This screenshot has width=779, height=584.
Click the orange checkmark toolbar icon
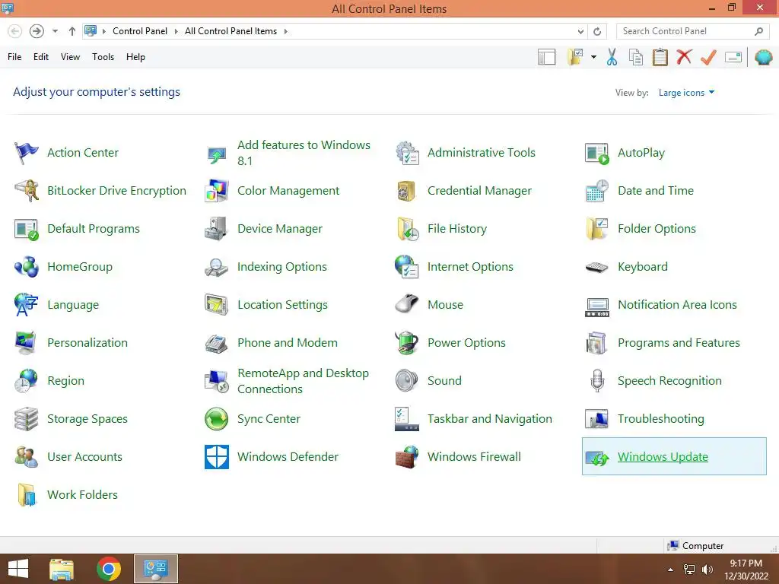pyautogui.click(x=708, y=56)
